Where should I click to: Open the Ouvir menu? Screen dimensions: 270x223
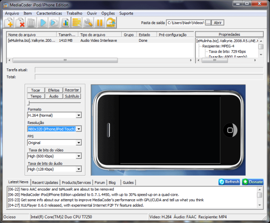point(92,13)
